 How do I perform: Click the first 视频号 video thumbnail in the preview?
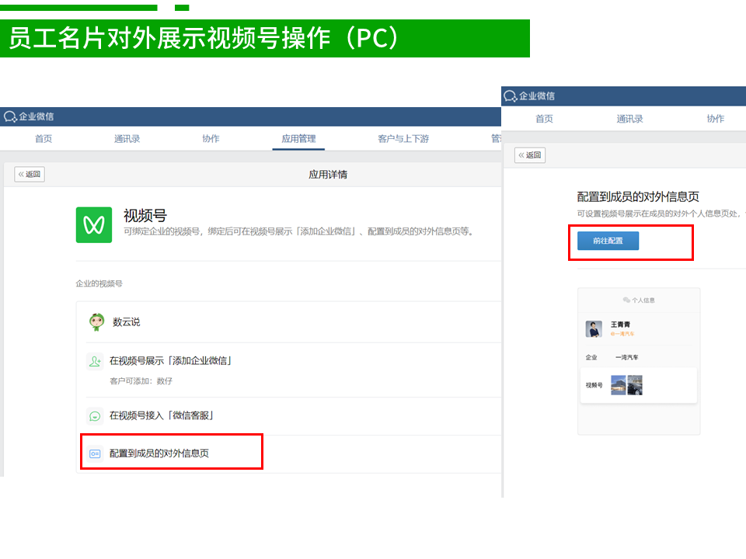(618, 385)
